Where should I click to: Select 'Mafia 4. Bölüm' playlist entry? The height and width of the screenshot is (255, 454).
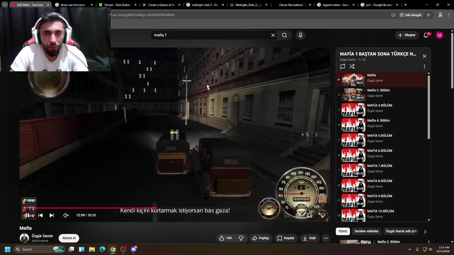point(382,125)
